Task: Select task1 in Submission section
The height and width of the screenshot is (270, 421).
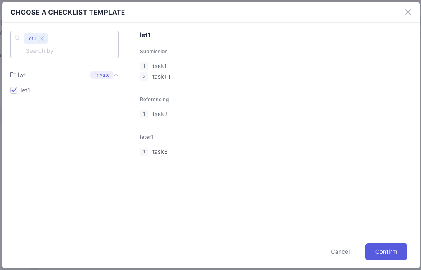Action: [x=160, y=66]
